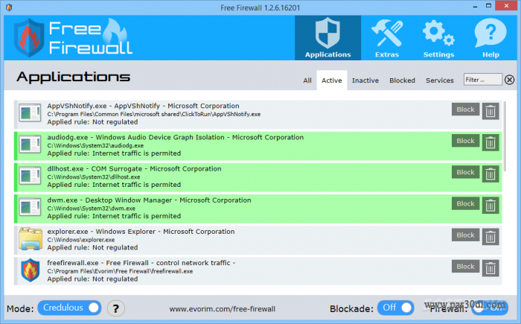The height and width of the screenshot is (324, 521).
Task: Click the AppVShNotify.exe program icon
Action: (30, 113)
